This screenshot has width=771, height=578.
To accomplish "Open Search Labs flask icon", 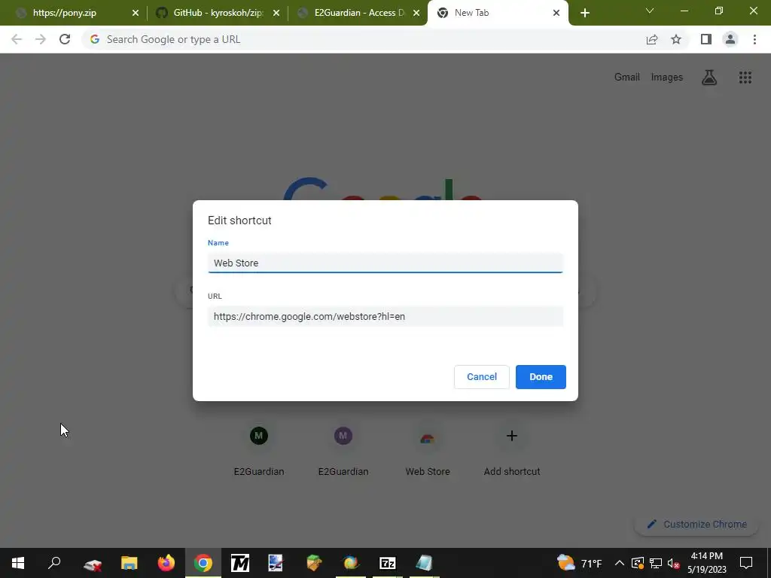I will tap(709, 78).
